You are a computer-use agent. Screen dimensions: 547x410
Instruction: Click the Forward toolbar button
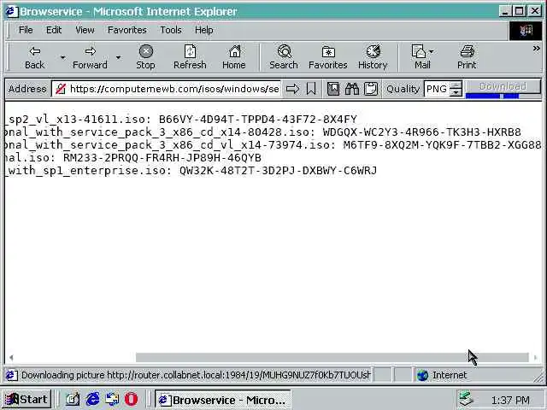90,57
